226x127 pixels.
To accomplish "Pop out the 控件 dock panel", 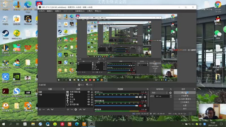I will (x=194, y=89).
